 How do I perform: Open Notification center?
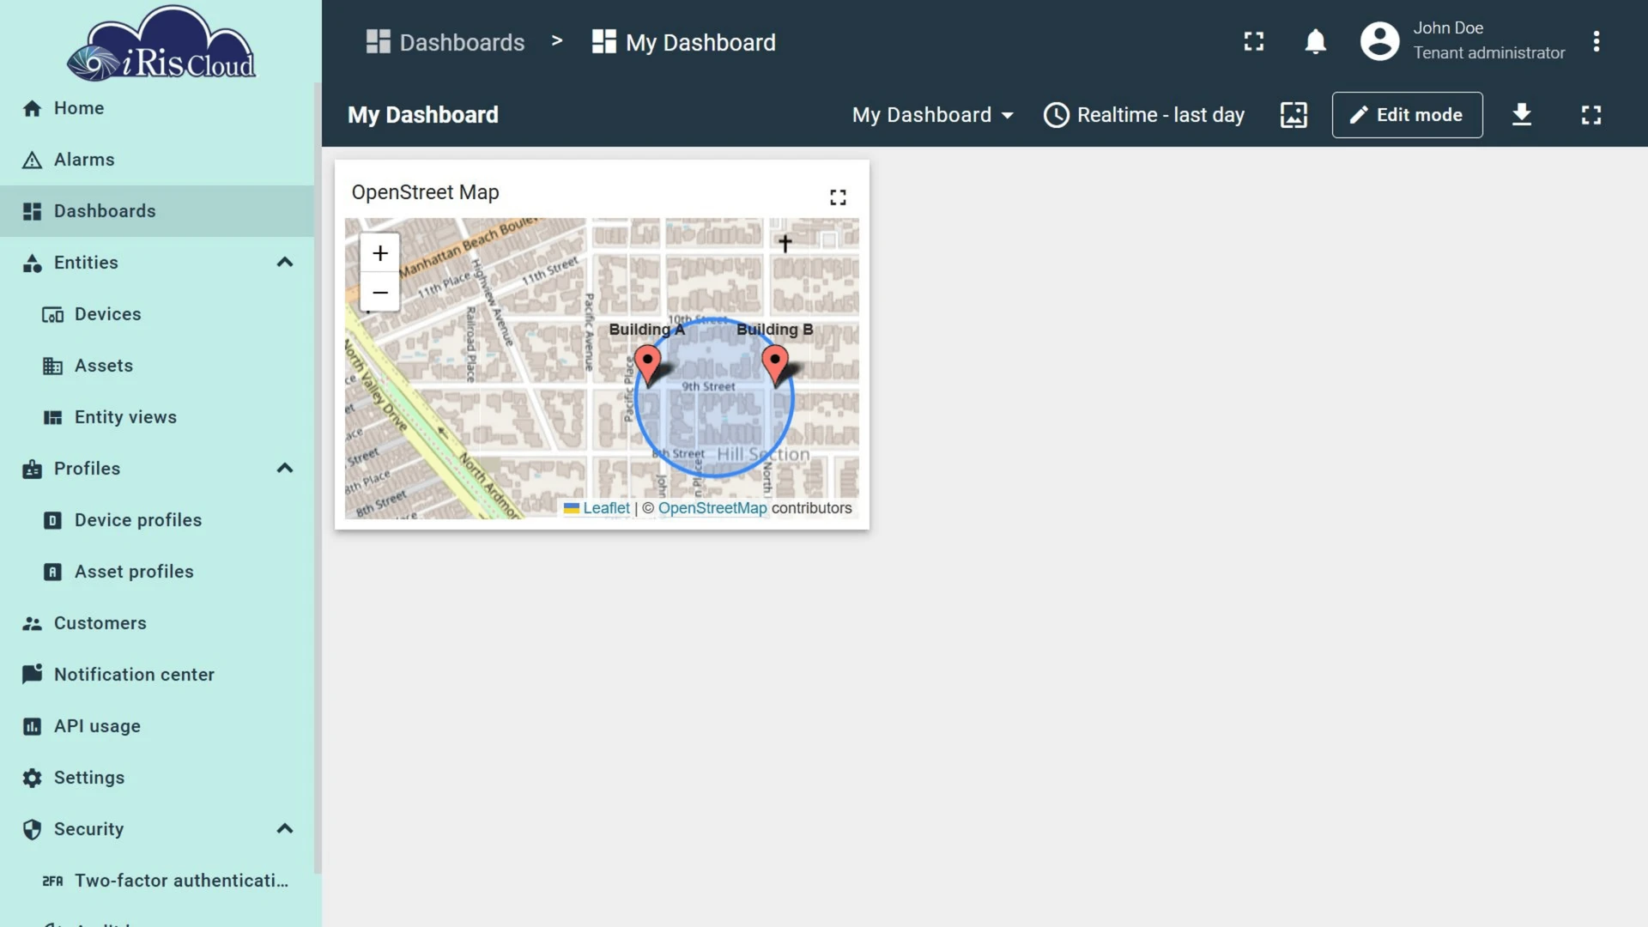157,675
